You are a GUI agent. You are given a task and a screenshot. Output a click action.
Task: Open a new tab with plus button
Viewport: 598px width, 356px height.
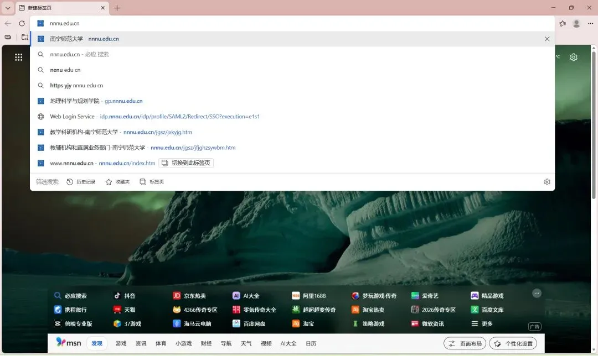point(117,8)
